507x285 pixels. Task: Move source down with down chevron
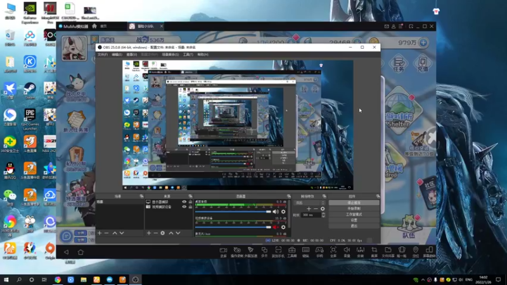[178, 233]
